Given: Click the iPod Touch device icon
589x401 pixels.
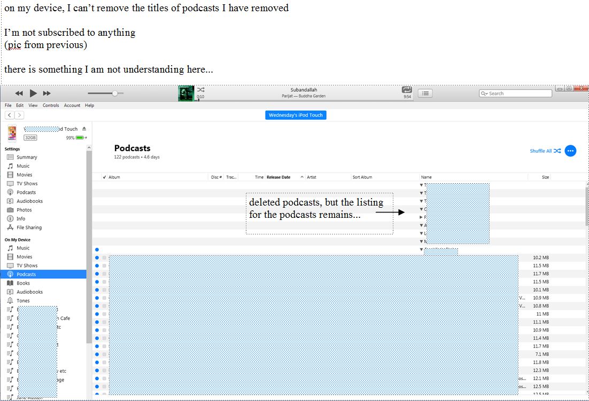Looking at the screenshot, I should pos(12,133).
